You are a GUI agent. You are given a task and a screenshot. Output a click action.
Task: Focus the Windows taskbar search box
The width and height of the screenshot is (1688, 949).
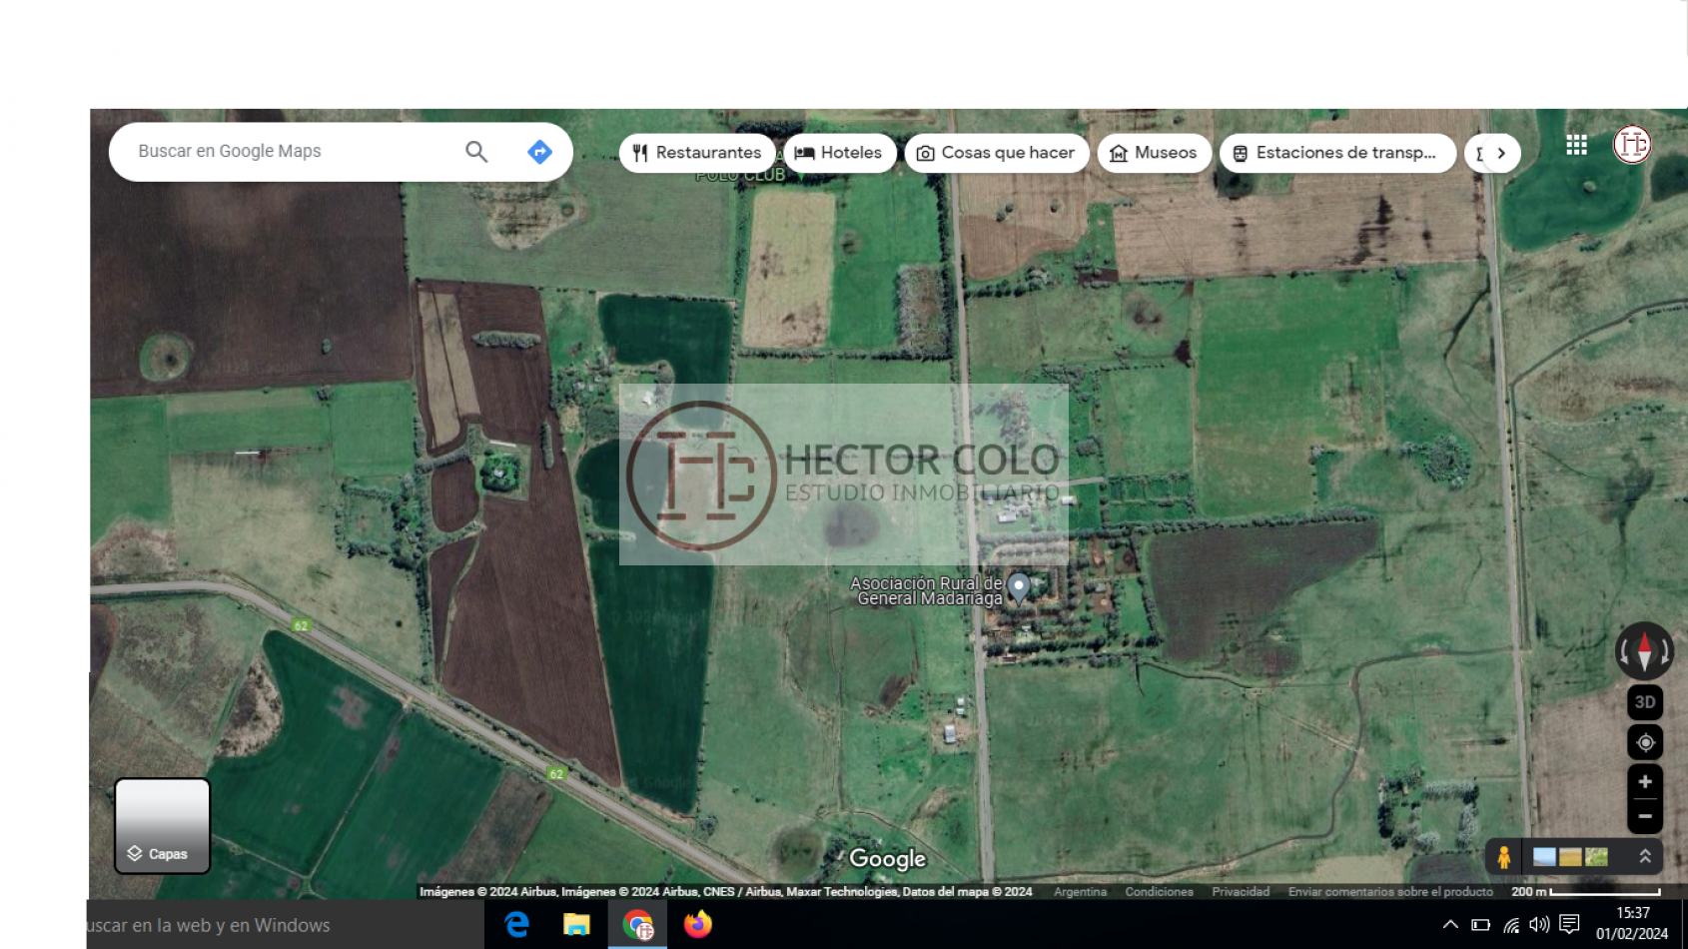coord(285,925)
